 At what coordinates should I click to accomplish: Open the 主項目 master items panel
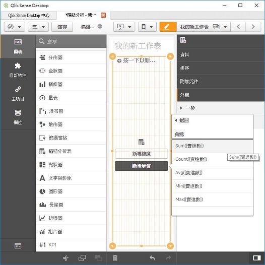[18, 94]
